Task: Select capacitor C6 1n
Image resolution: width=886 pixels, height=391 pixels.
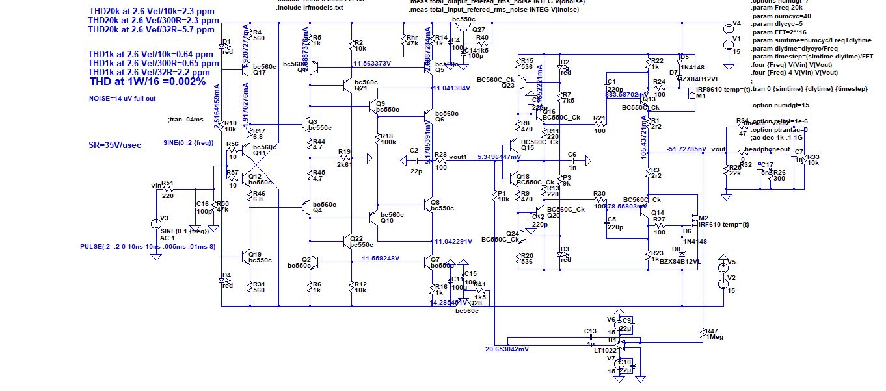Action: click(572, 160)
